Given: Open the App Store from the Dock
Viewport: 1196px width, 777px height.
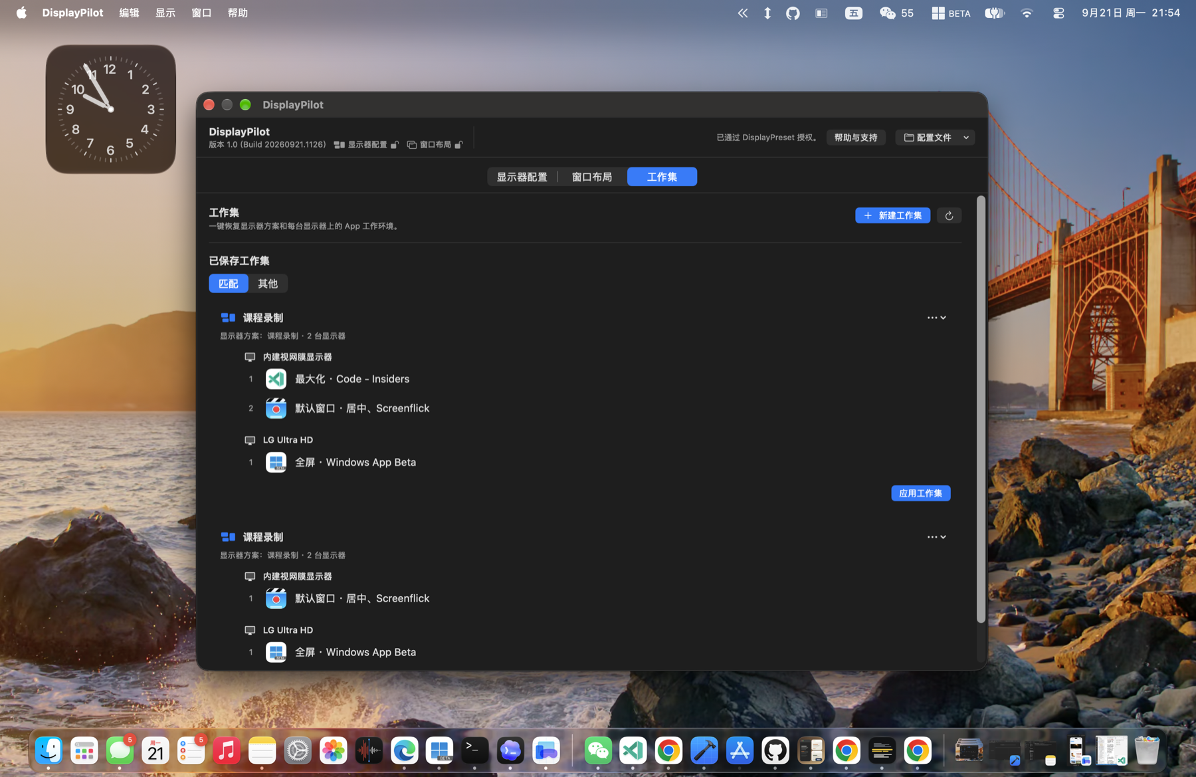Looking at the screenshot, I should (x=740, y=751).
